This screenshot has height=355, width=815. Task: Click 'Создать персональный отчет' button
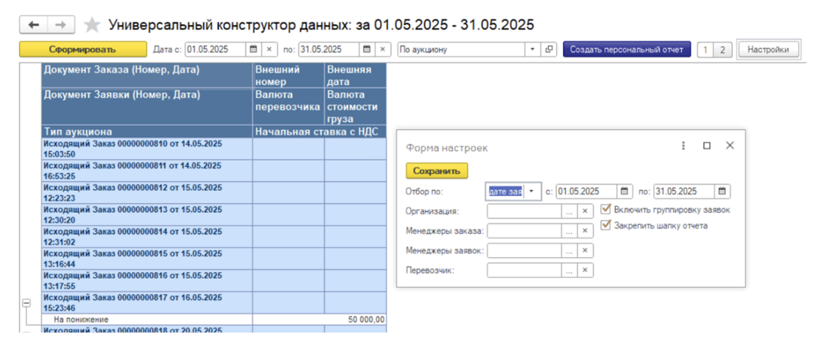[627, 49]
